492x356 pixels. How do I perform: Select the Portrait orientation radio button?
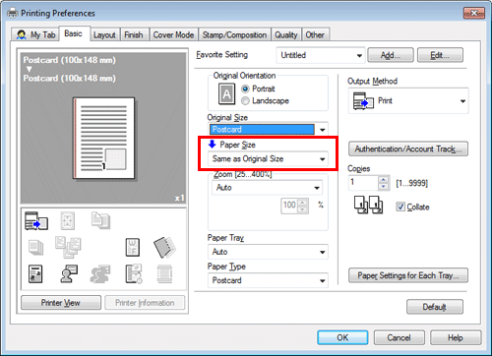pyautogui.click(x=245, y=89)
